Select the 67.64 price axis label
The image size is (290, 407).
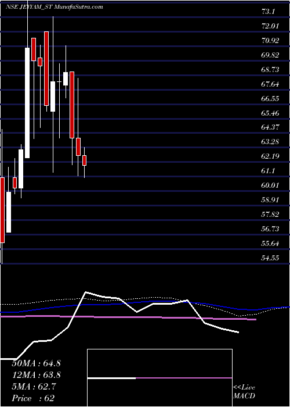click(x=270, y=84)
